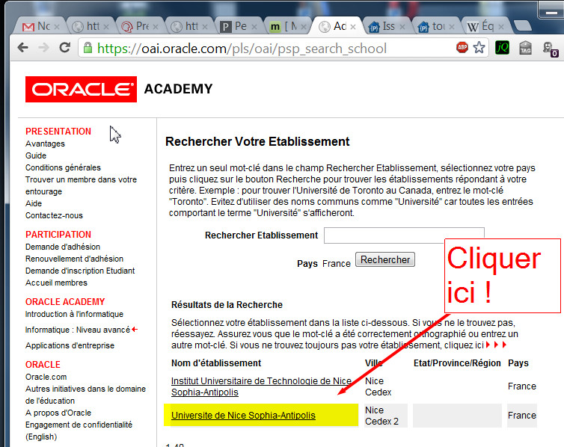Switch to the 'Pre' tab

click(138, 26)
